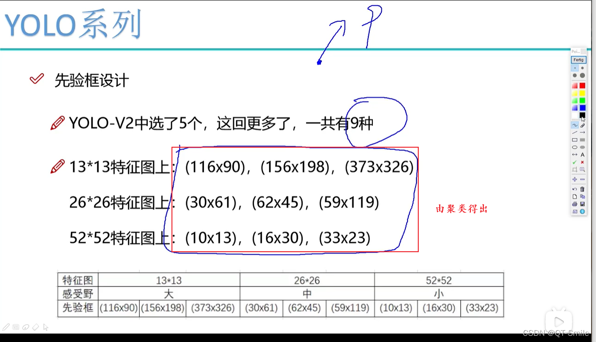This screenshot has width=596, height=342.
Task: Select the text A tool
Action: coord(582,154)
